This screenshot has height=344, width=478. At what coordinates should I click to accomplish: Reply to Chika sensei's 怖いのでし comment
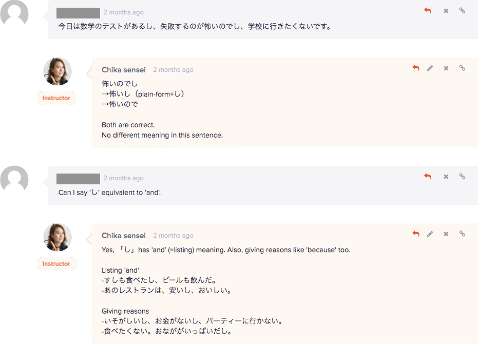pos(416,68)
